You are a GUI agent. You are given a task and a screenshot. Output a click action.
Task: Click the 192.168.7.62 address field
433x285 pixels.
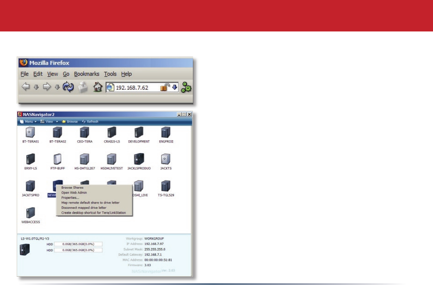[142, 87]
